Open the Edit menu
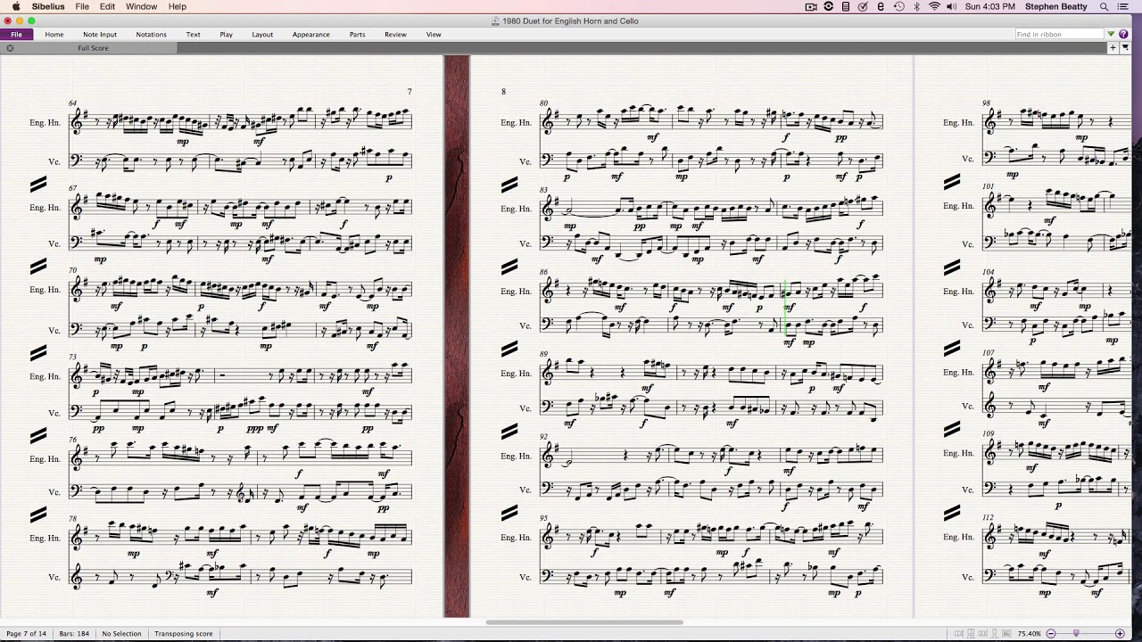Screen dimensions: 1142x642 tap(107, 6)
